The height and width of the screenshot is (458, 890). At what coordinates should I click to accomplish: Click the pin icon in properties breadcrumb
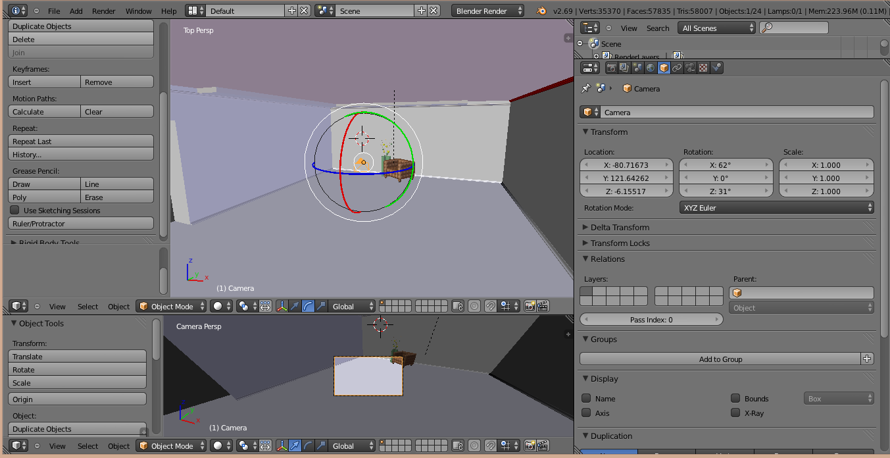click(x=586, y=88)
